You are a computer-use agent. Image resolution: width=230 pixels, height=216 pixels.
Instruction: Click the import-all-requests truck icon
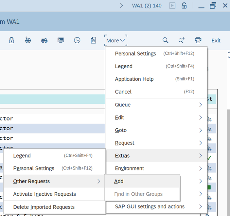point(44,40)
